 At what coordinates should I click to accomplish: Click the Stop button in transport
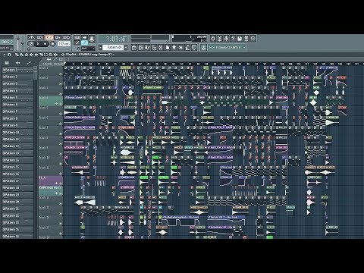pos(45,44)
